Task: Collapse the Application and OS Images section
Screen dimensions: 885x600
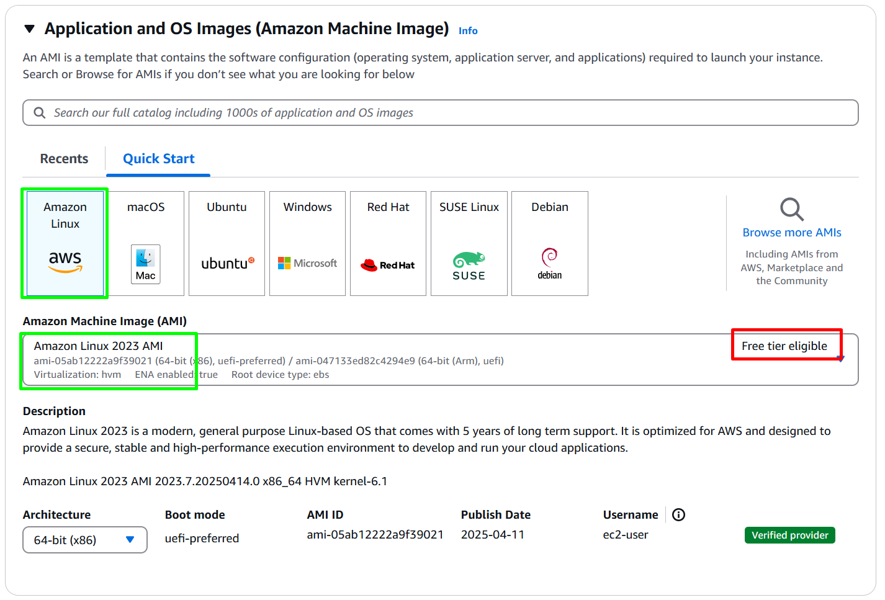Action: 29,29
